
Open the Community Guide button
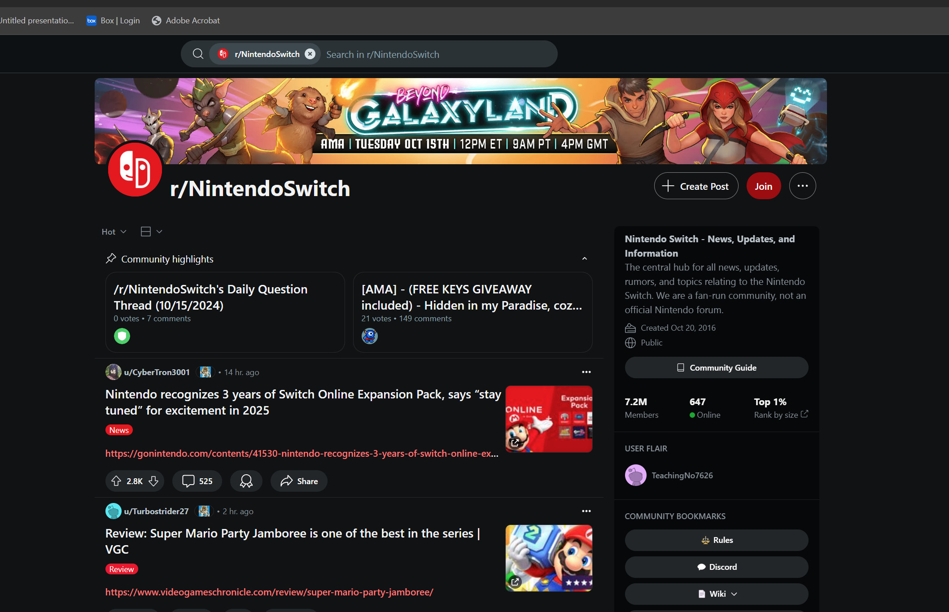click(717, 367)
